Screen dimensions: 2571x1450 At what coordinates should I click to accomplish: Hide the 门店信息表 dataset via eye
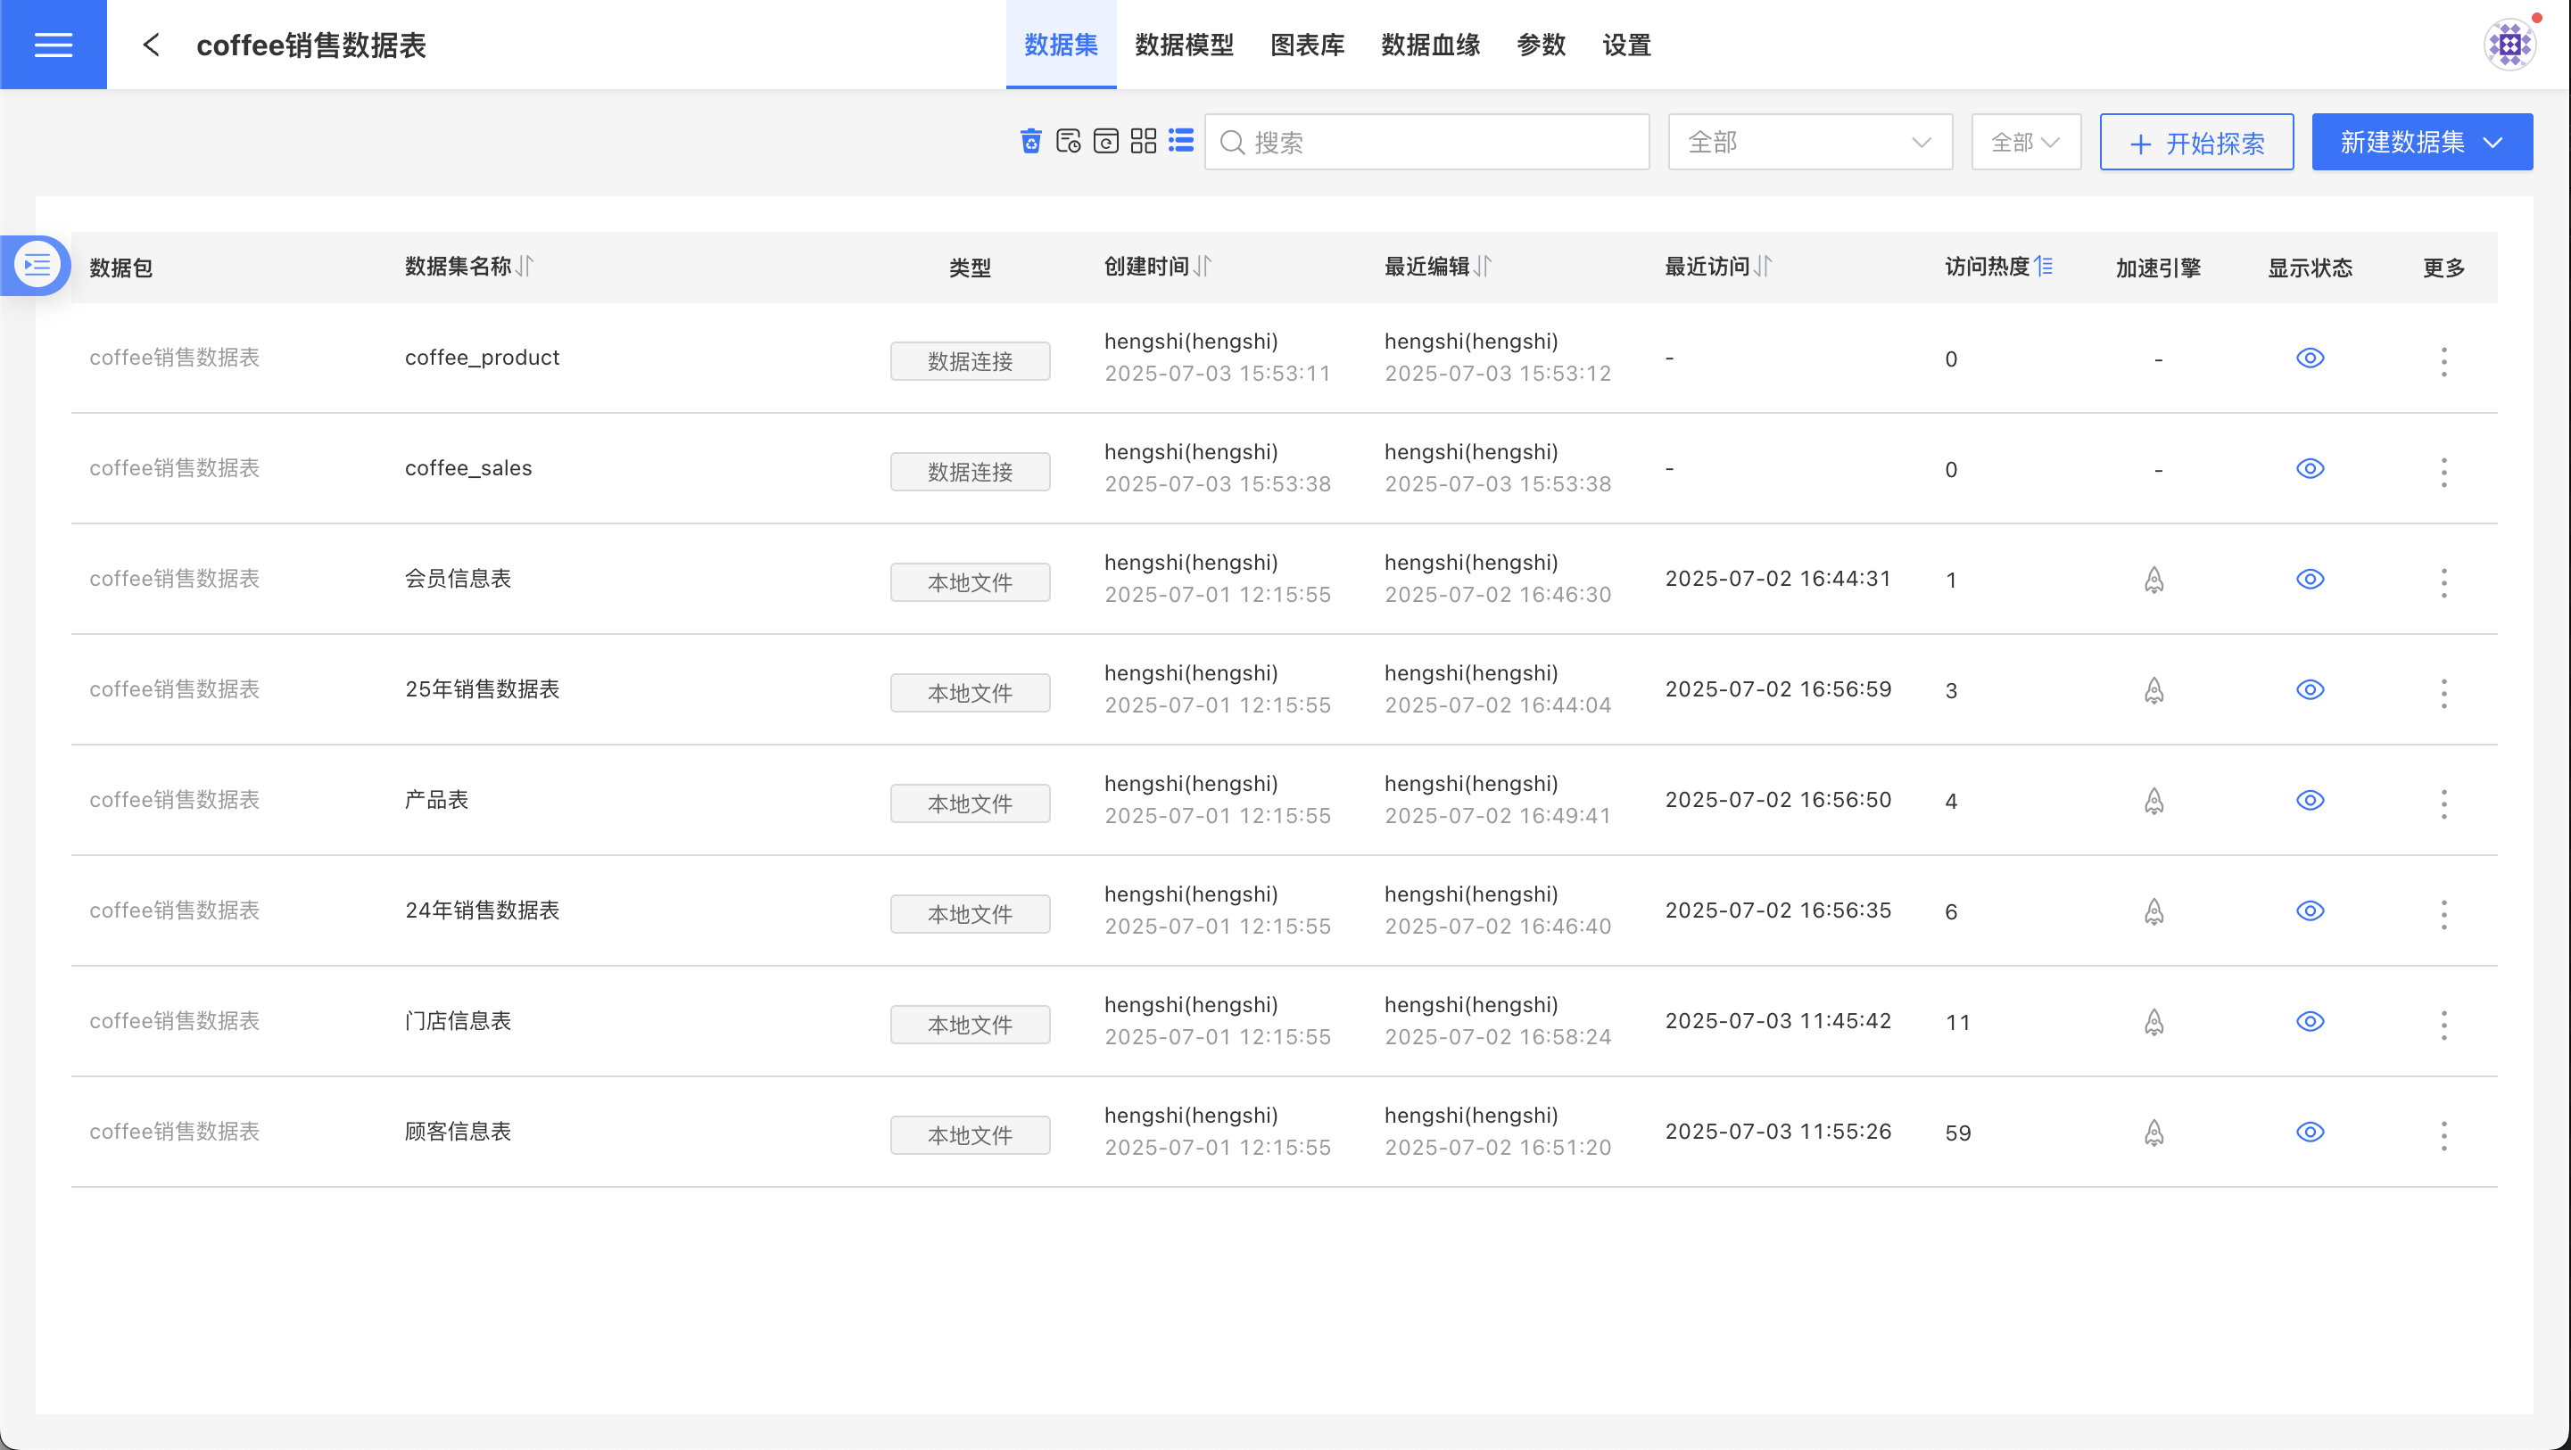tap(2310, 1022)
